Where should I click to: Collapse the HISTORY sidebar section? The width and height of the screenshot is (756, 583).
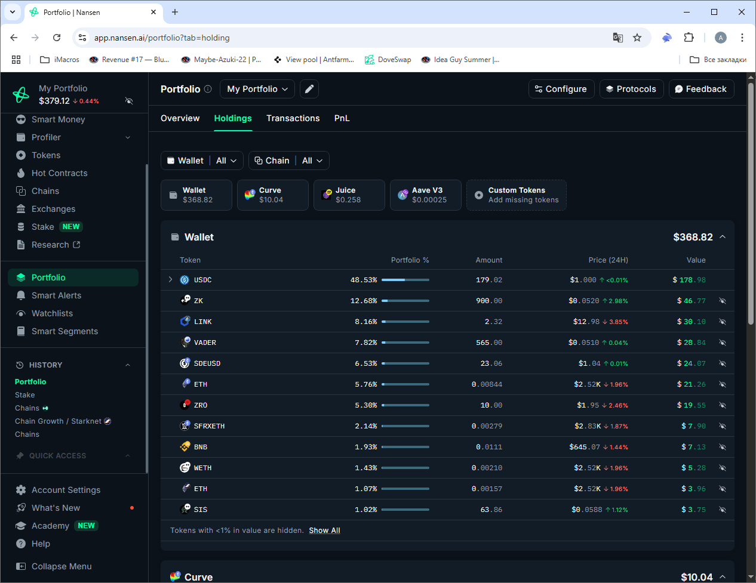click(x=128, y=365)
